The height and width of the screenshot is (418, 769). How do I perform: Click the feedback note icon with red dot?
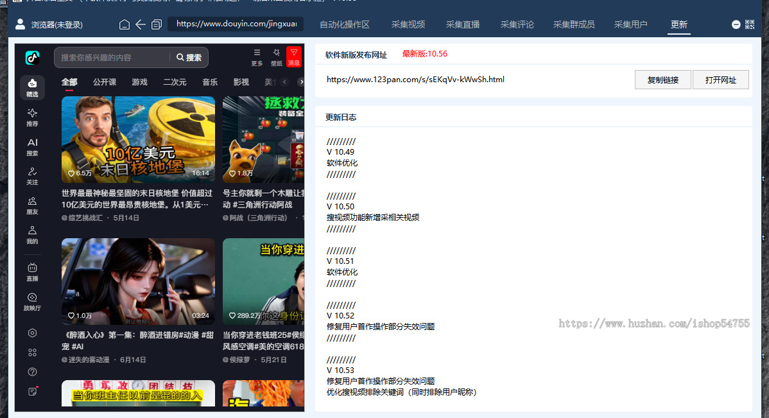coord(33,391)
